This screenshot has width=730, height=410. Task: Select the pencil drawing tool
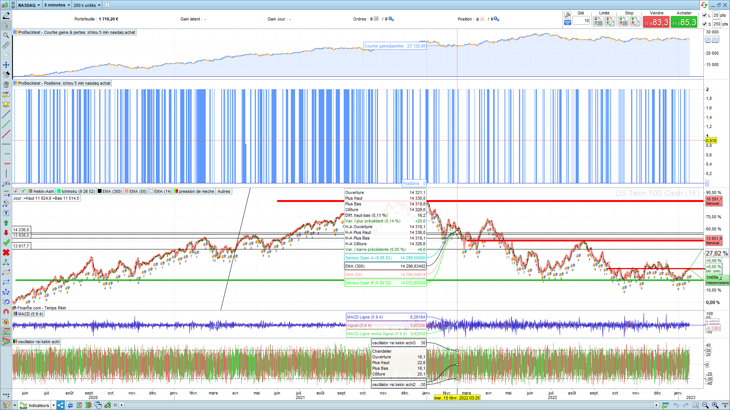(x=6, y=16)
